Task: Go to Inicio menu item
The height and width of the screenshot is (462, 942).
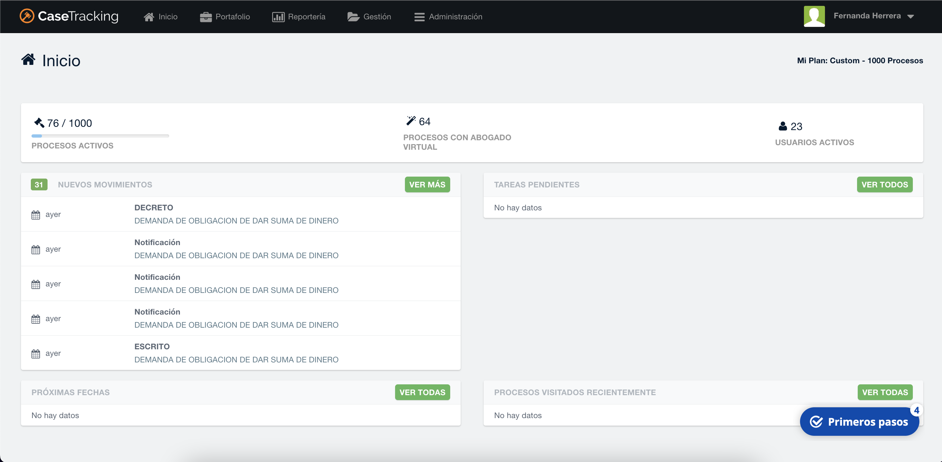Action: click(x=161, y=17)
